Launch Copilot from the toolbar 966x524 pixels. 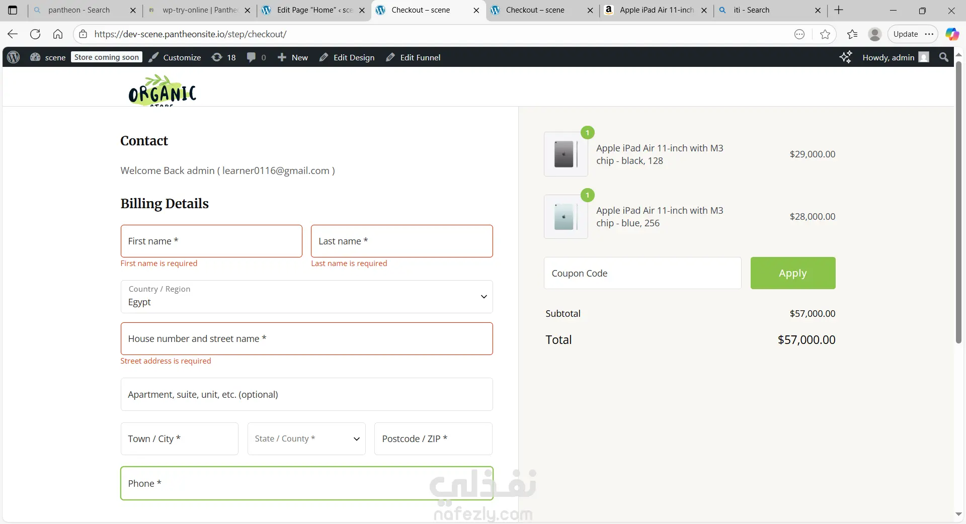click(952, 34)
